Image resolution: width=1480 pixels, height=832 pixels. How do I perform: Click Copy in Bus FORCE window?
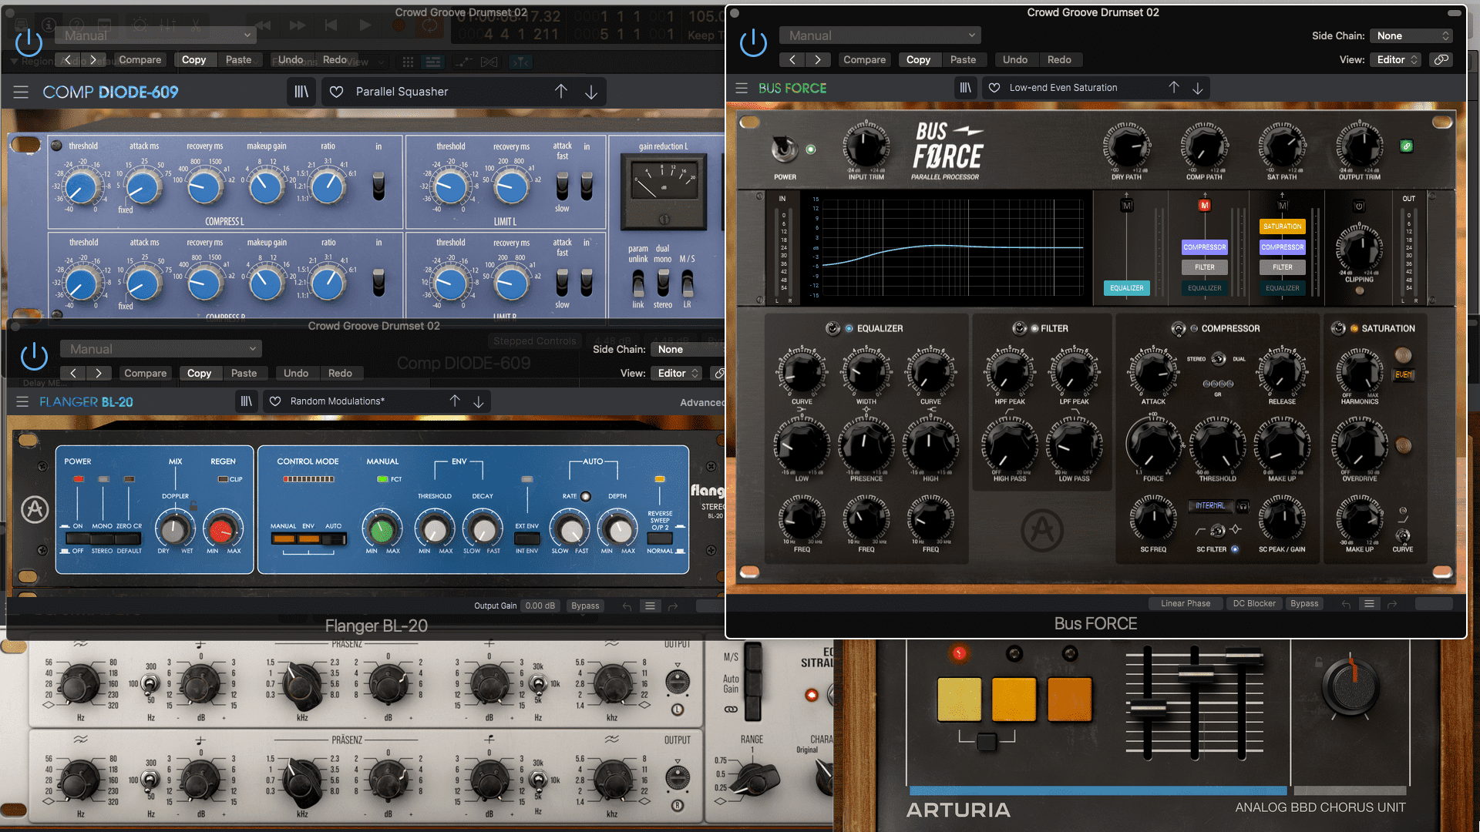(x=918, y=59)
